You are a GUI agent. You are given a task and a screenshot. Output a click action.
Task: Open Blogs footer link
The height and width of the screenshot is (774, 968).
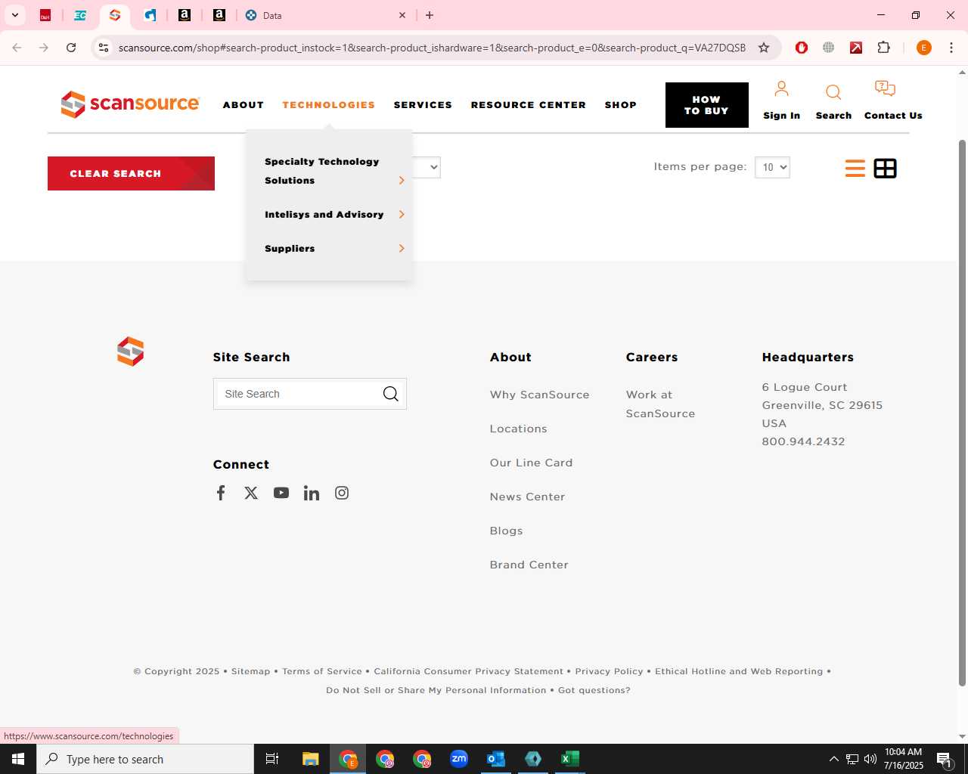click(506, 531)
